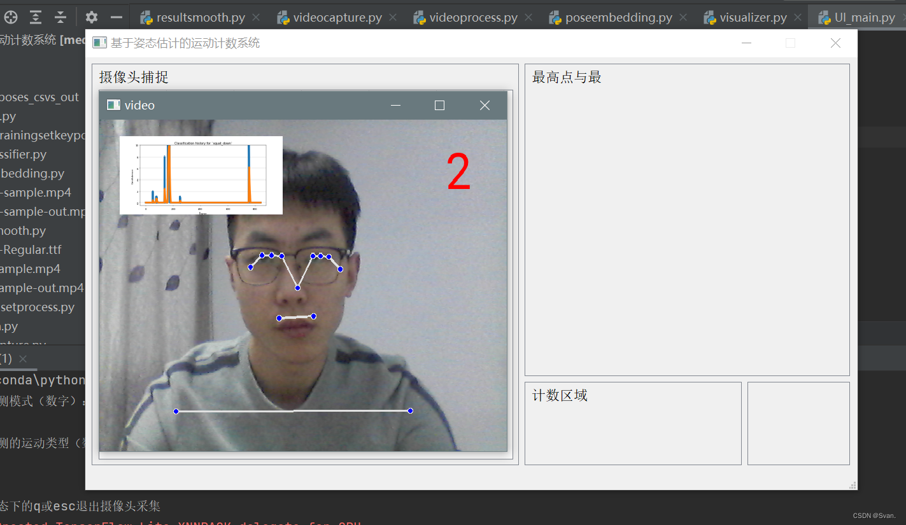Image resolution: width=906 pixels, height=525 pixels.
Task: Click the video window title bar icon
Action: pyautogui.click(x=113, y=105)
